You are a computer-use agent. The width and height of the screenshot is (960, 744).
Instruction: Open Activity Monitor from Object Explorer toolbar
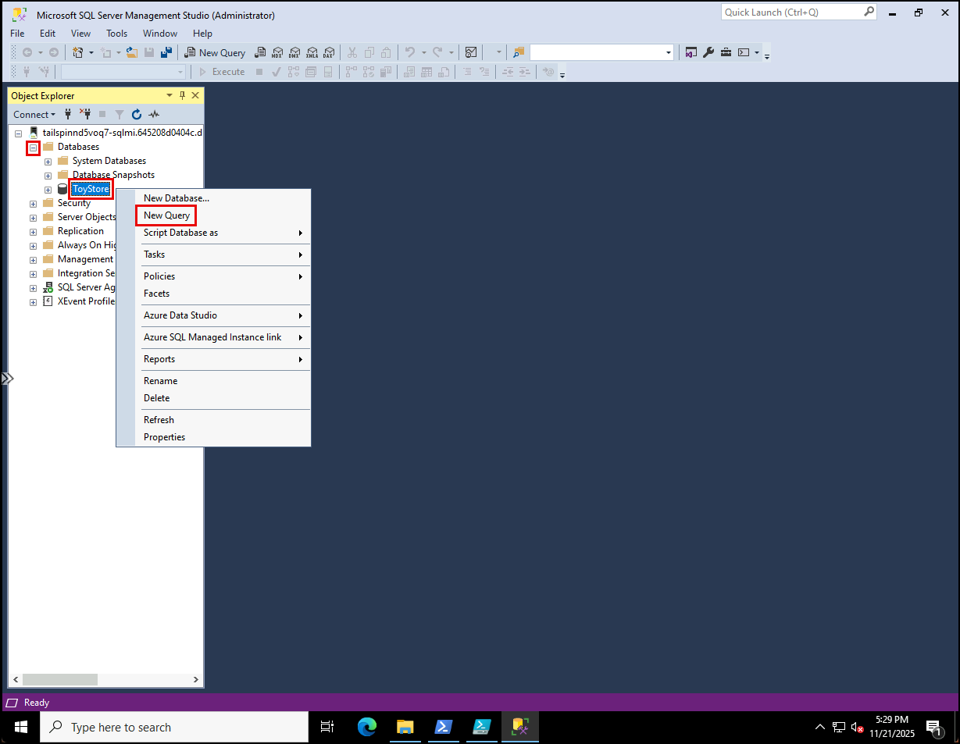(x=154, y=115)
